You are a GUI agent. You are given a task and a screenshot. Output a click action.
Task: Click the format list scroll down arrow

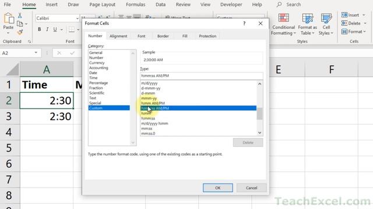point(260,133)
